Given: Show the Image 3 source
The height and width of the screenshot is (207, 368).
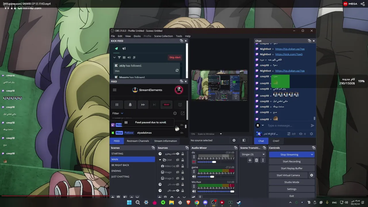Looking at the screenshot, I should point(178,178).
